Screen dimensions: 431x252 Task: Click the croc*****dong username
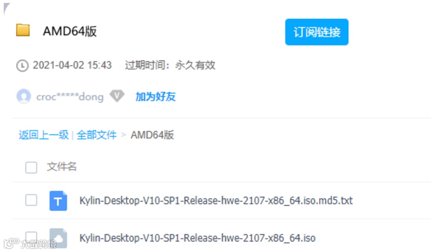tap(70, 96)
